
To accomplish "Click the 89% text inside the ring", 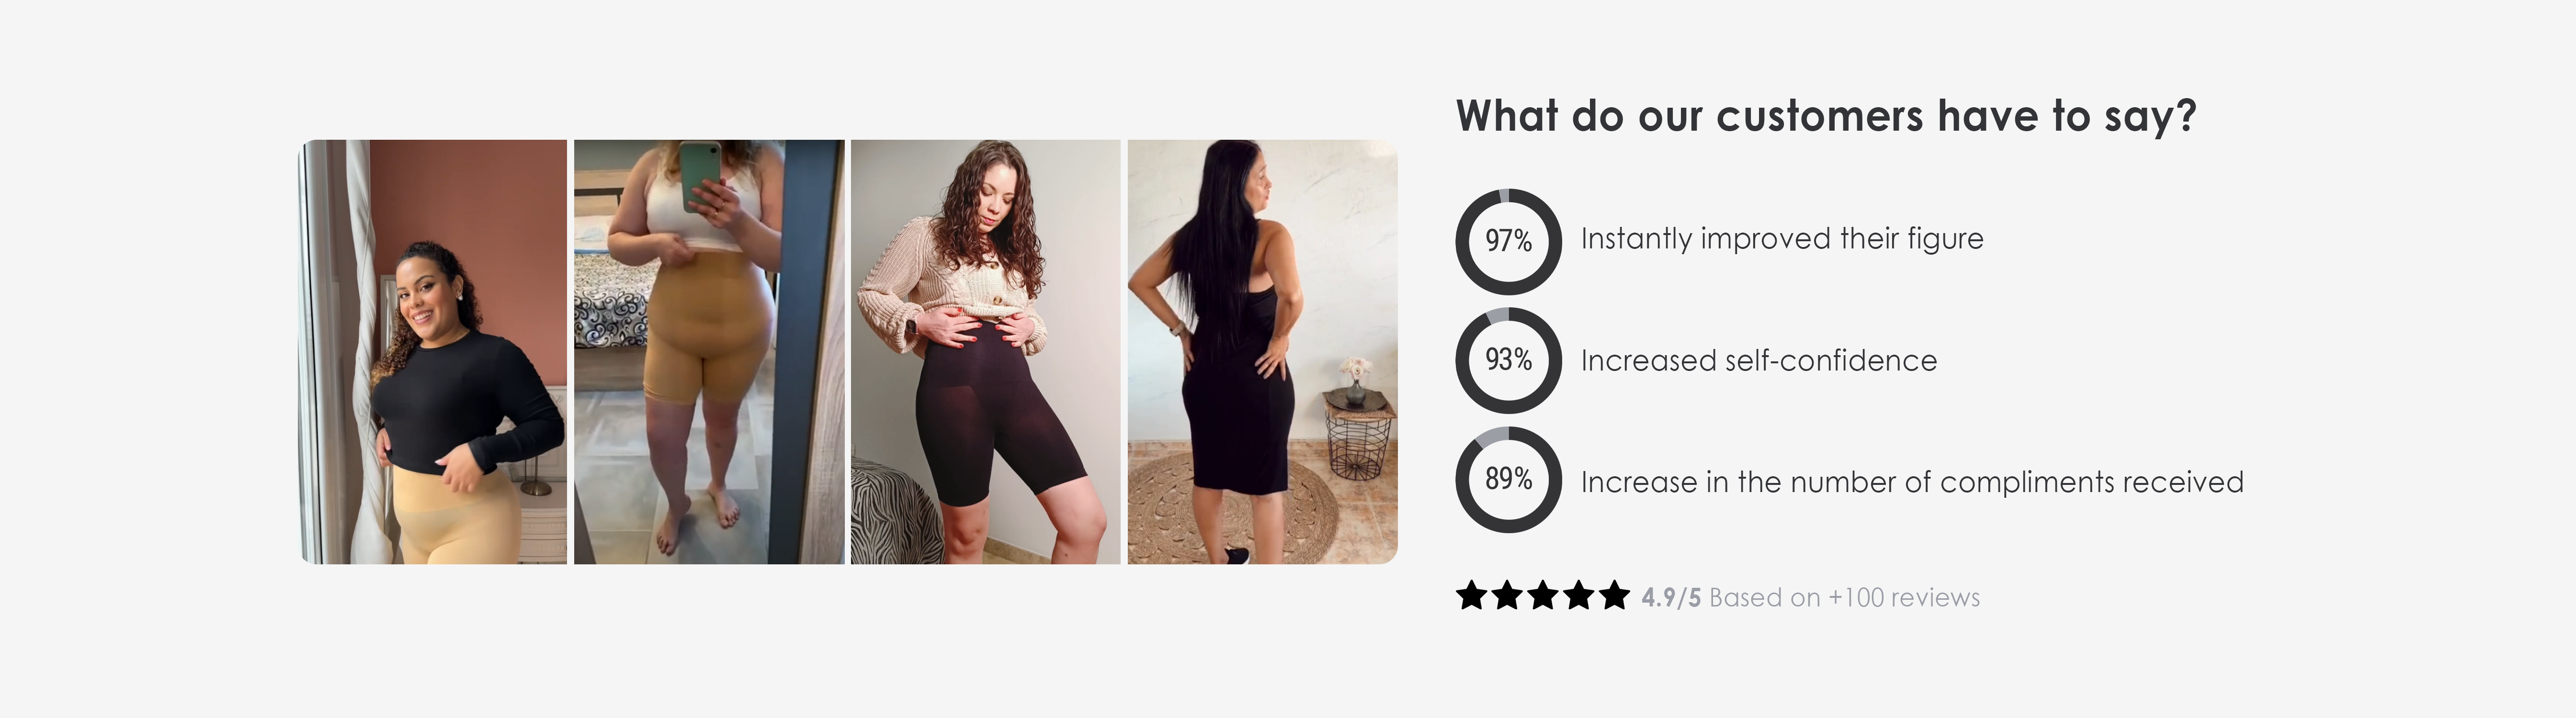I will coord(1508,479).
